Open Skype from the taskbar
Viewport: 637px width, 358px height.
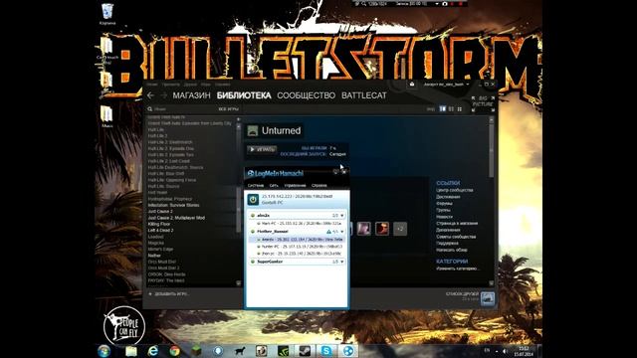326,351
